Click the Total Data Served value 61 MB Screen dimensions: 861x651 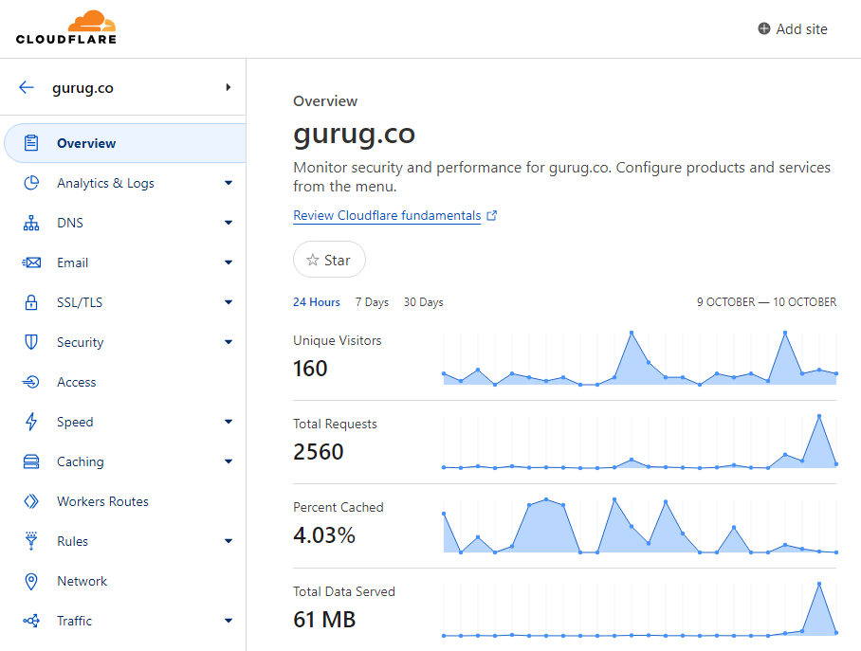(x=324, y=620)
